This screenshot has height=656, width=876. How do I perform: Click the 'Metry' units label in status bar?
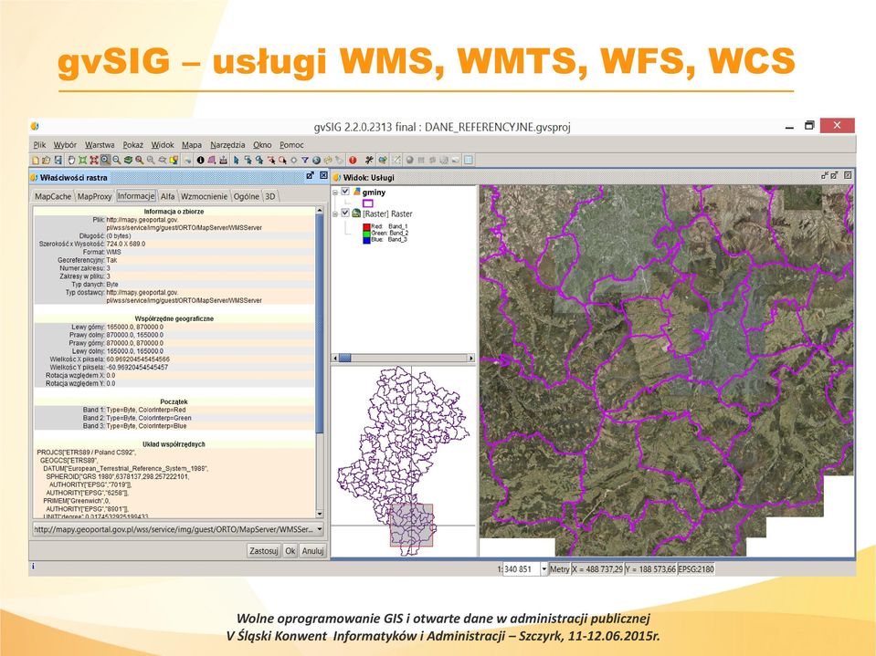tap(559, 569)
